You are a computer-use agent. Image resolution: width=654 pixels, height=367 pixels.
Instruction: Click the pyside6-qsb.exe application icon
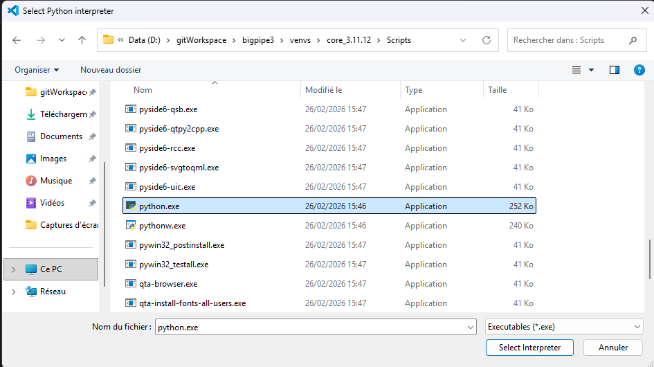click(131, 109)
